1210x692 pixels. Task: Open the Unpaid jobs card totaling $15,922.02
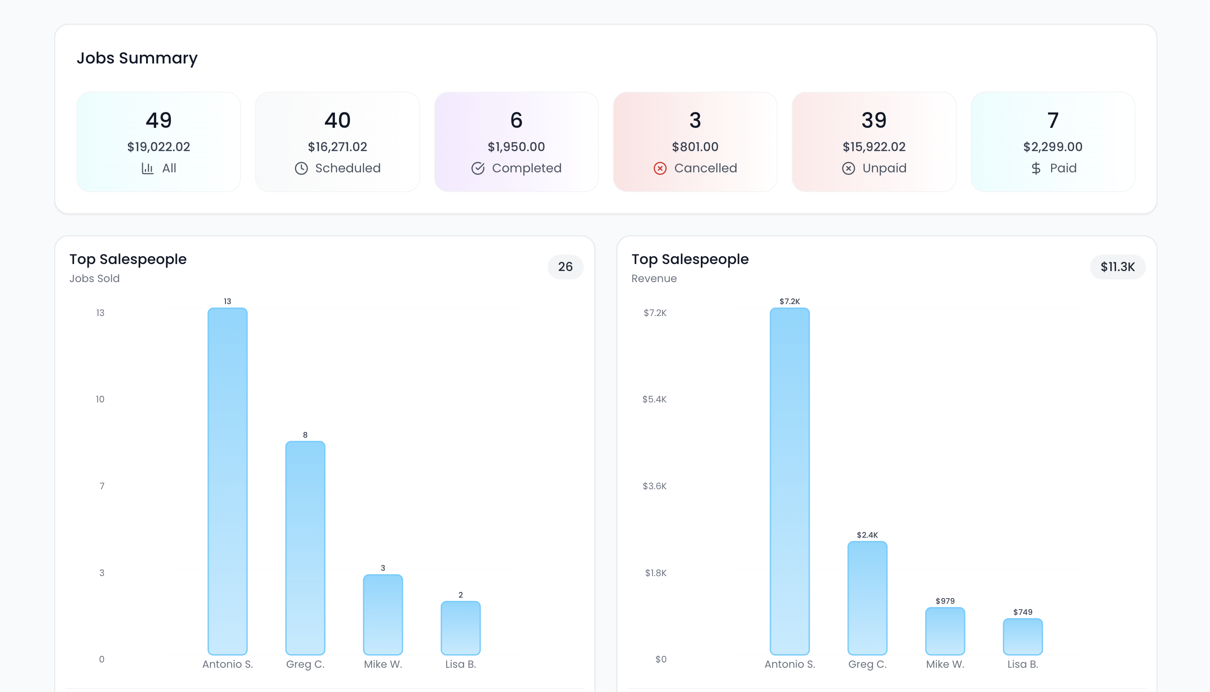pos(875,141)
